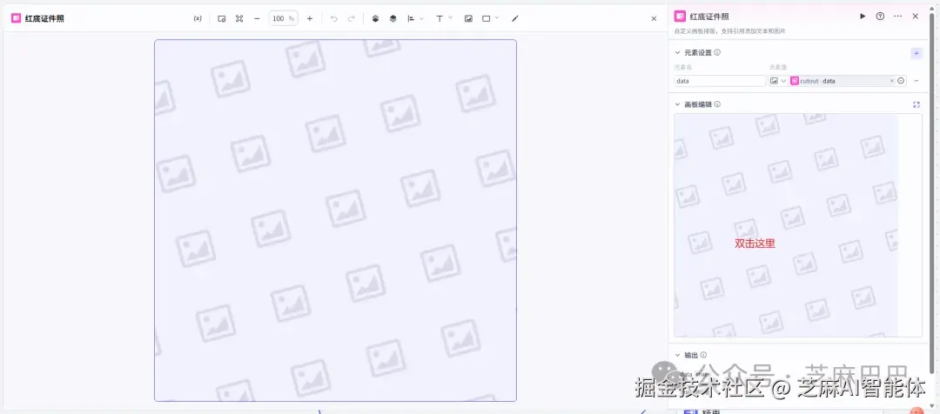Expand the shape tool dropdown arrow
The height and width of the screenshot is (414, 940).
pos(497,18)
